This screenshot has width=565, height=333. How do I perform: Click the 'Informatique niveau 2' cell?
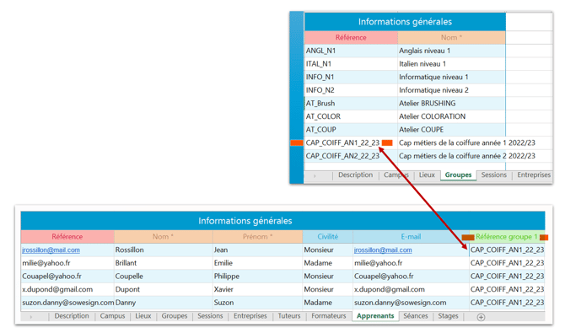[451, 90]
